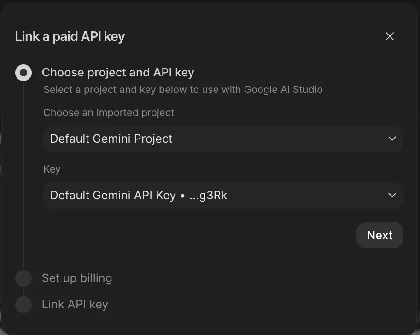Screen dimensions: 420x335
Task: Click the Set up billing step circle
Action: (x=23, y=278)
